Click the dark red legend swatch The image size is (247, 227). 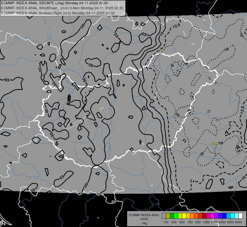click(x=204, y=216)
